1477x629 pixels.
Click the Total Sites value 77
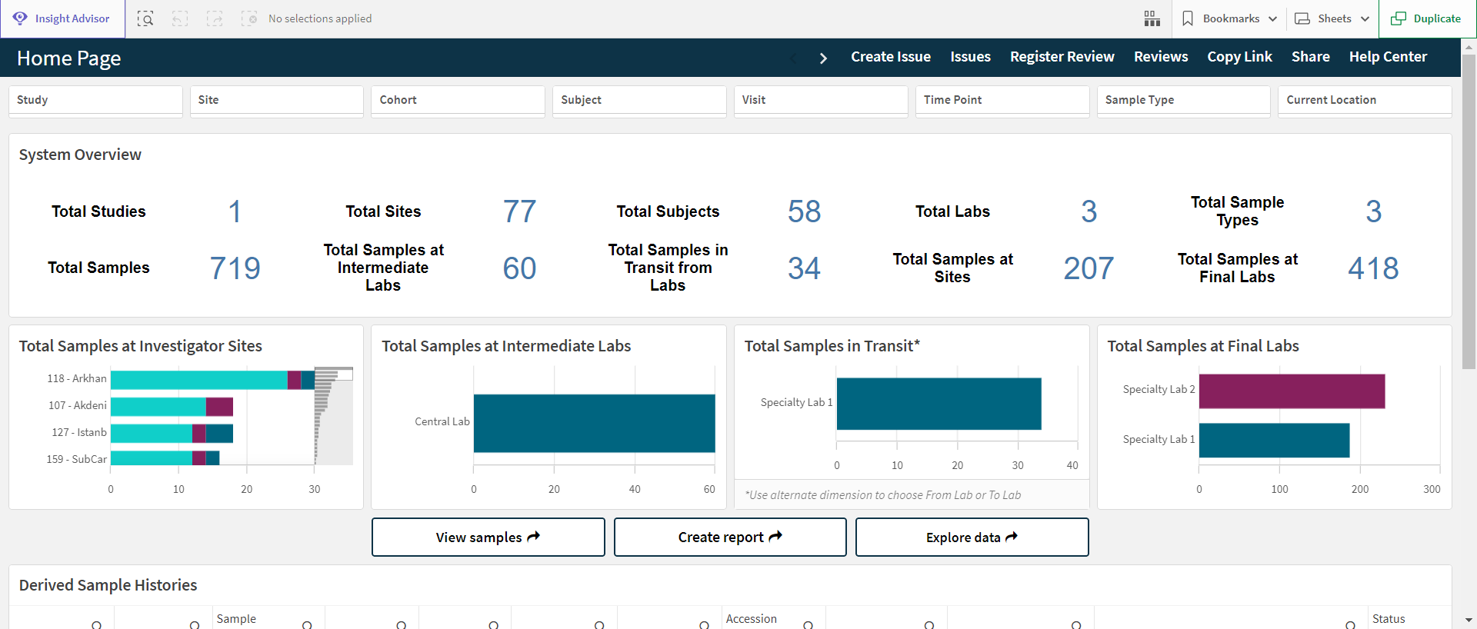click(x=519, y=211)
